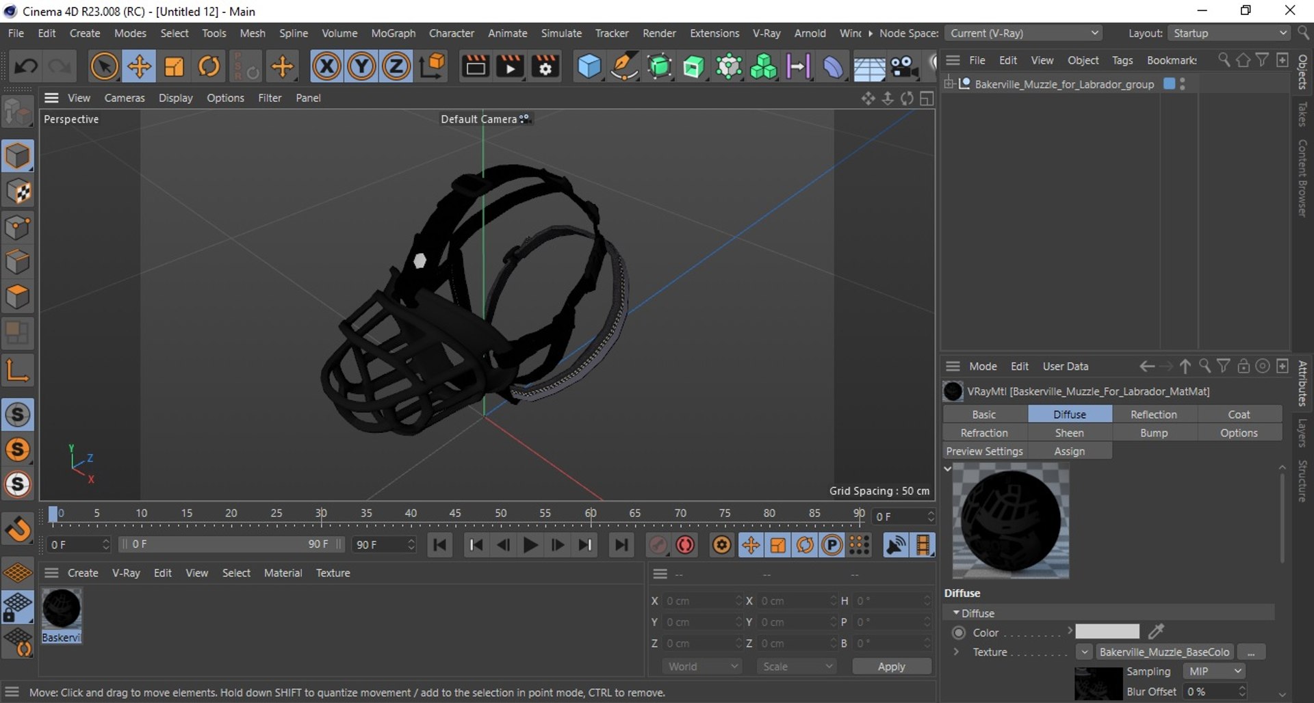1314x703 pixels.
Task: Toggle the Z-axis lock
Action: pos(396,66)
